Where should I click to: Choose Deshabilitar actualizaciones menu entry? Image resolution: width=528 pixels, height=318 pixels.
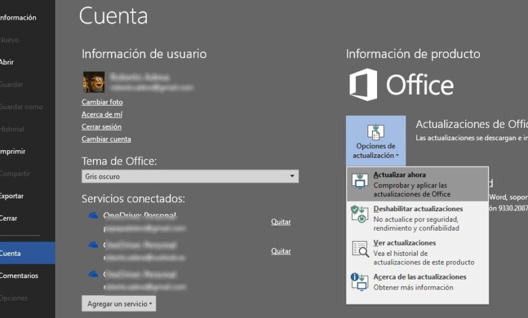coord(417,217)
